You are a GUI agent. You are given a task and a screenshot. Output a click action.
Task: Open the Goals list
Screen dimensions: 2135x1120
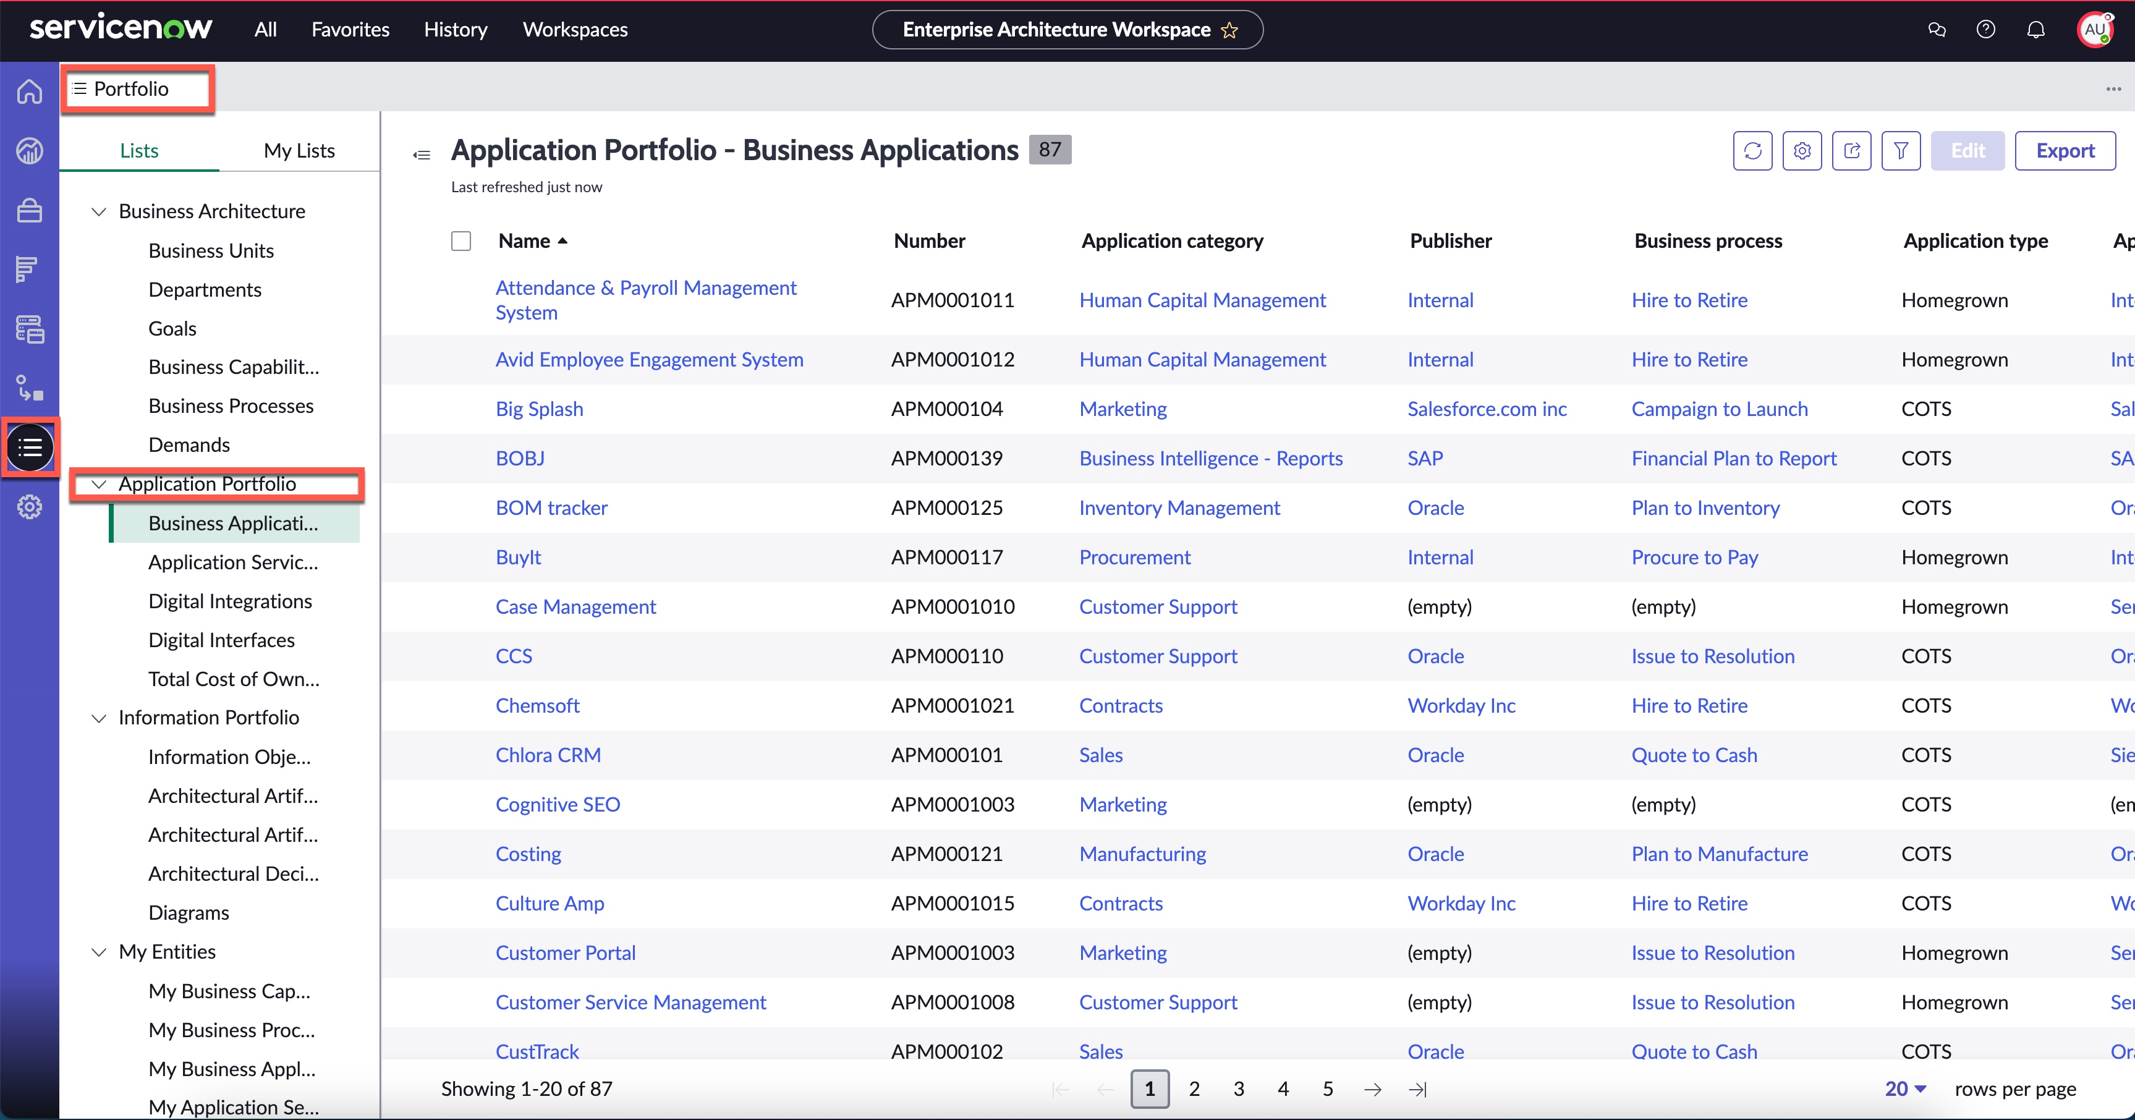[x=172, y=328]
